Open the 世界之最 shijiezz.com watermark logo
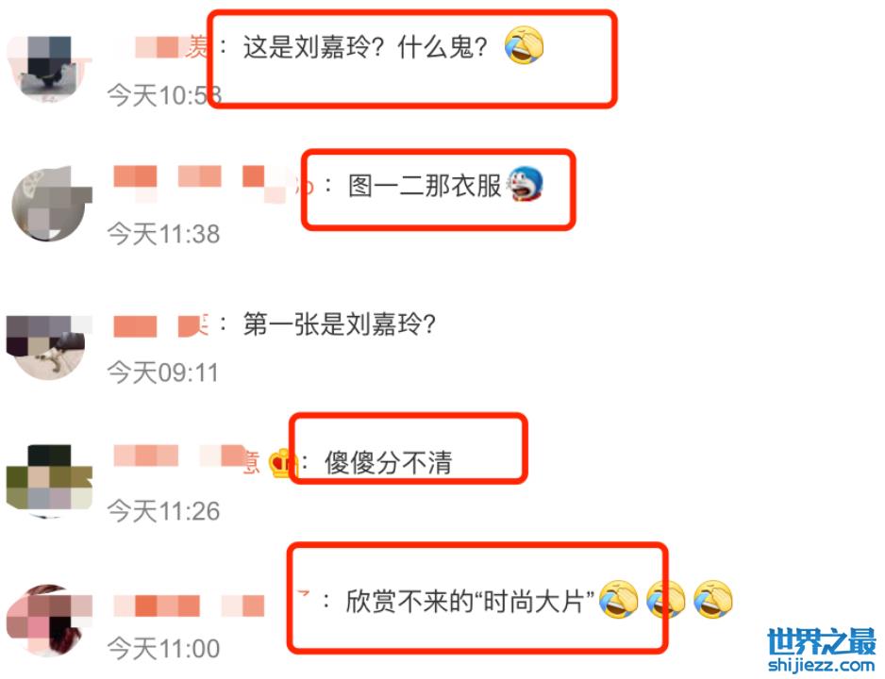Screen dimensions: 885x679 click(x=822, y=651)
